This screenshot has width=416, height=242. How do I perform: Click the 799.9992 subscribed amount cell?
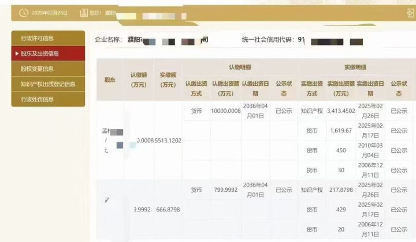(x=225, y=190)
